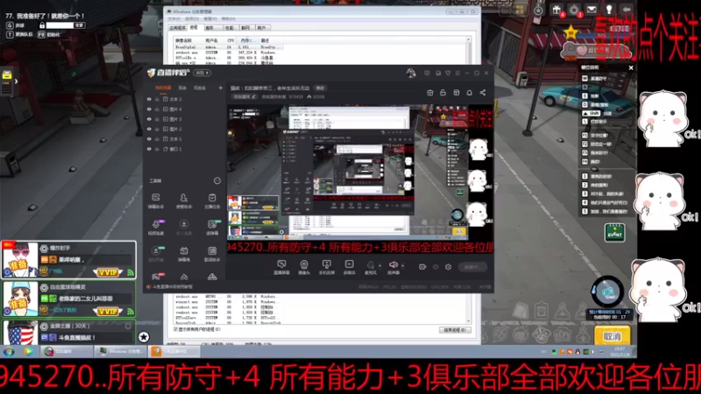Start recording with the camcorder icon
Screen dimensions: 701x394
coord(422,267)
